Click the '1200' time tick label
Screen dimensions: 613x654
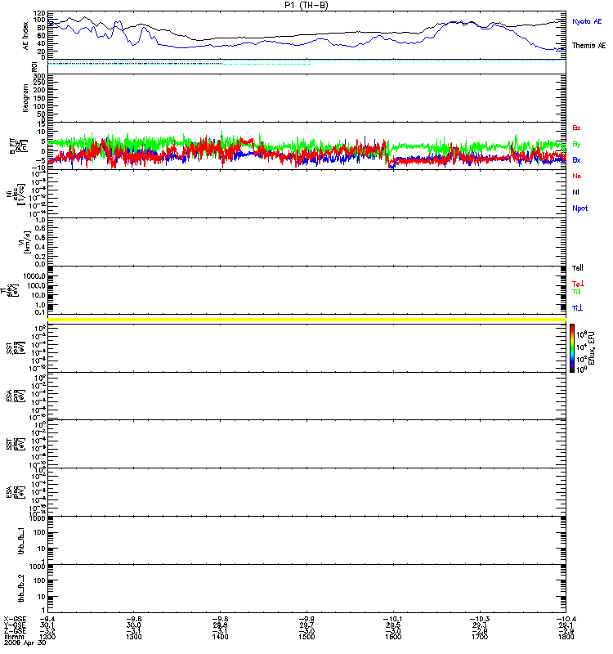pyautogui.click(x=47, y=637)
